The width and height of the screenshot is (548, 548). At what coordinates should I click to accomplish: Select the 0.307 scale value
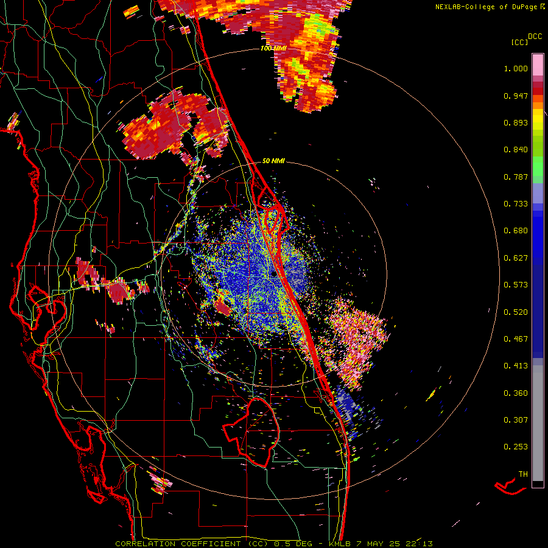pyautogui.click(x=516, y=420)
